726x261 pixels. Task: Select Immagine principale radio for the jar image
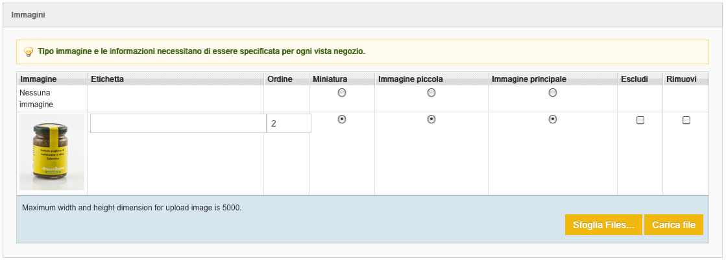[x=553, y=119]
